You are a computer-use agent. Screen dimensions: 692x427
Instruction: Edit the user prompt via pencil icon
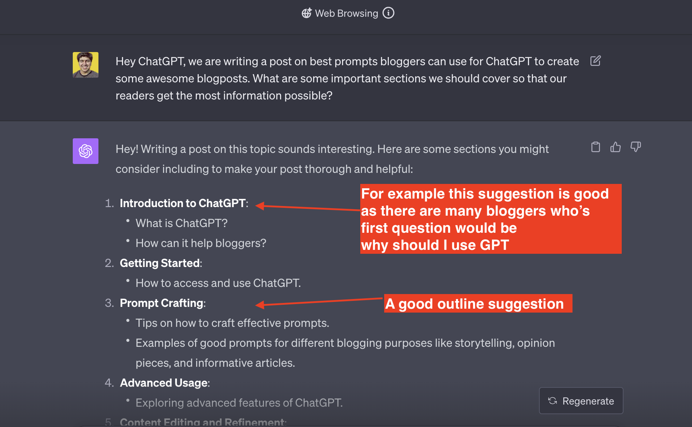[x=595, y=61]
